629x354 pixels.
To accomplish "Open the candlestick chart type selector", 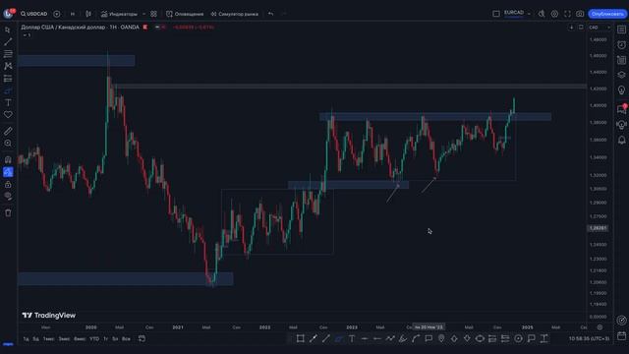I will [x=88, y=14].
